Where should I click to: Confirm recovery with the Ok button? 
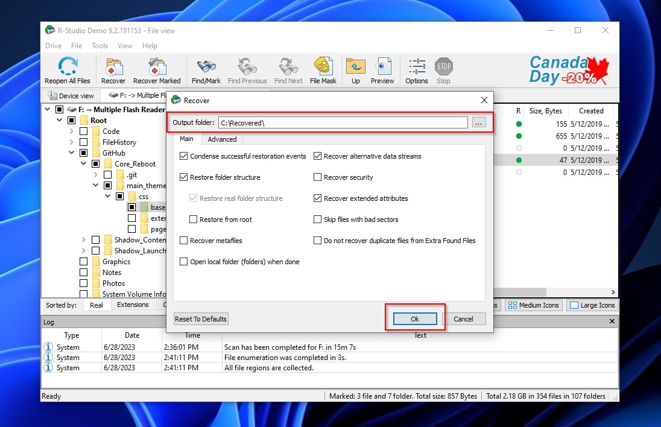coord(414,318)
